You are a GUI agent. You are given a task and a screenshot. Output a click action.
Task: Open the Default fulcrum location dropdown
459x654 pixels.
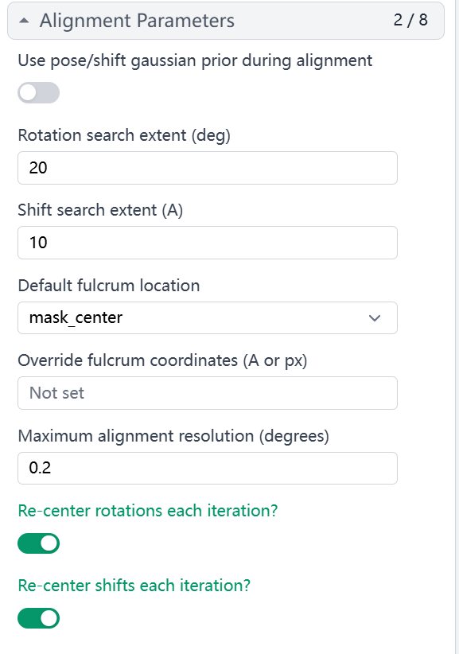207,317
